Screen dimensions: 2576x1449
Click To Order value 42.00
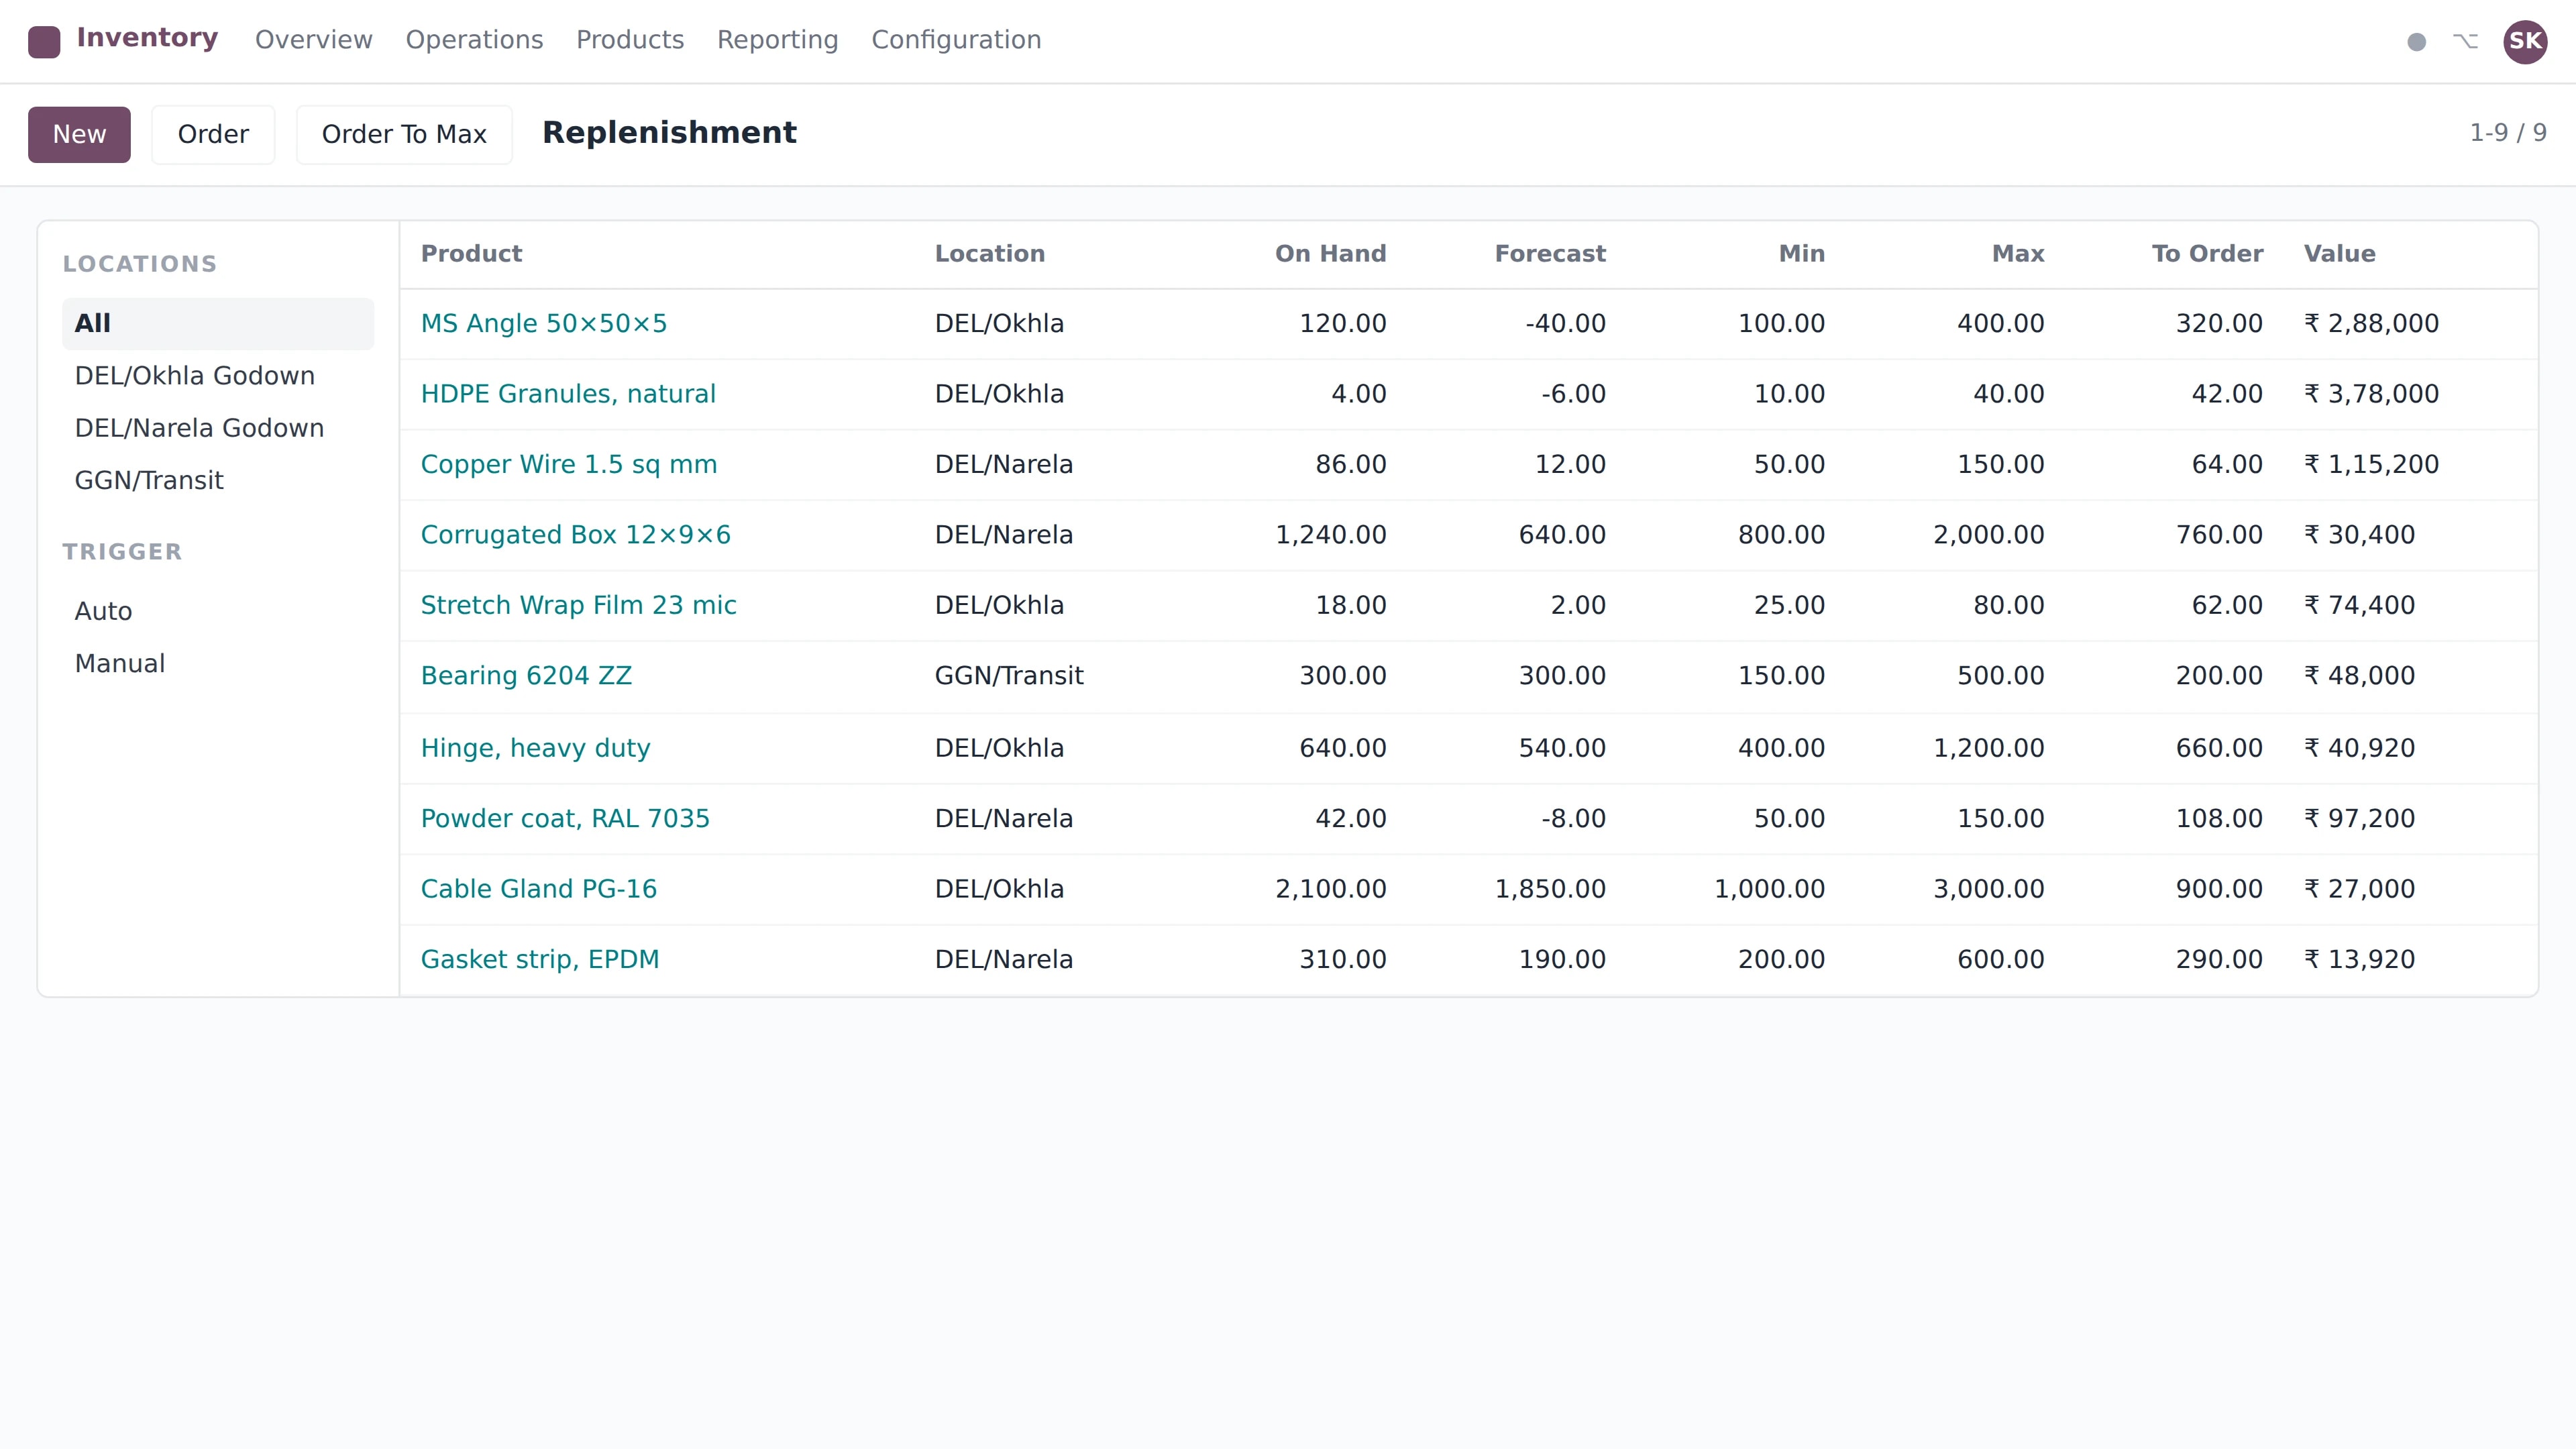2227,394
